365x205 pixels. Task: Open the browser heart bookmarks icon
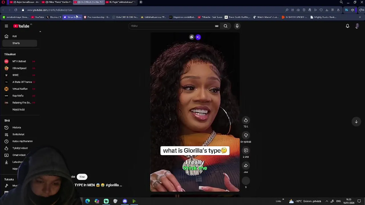coord(321,10)
